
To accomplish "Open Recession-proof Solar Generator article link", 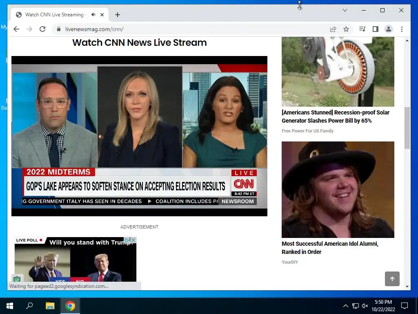I will (336, 117).
